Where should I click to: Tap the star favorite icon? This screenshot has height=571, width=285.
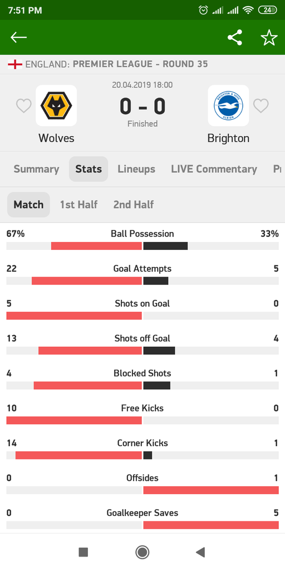(269, 37)
